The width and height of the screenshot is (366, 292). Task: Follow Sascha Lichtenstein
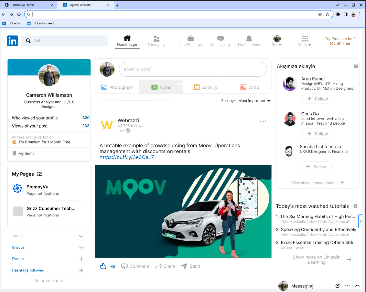[316, 167]
